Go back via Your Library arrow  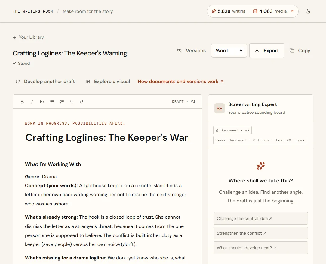click(14, 37)
